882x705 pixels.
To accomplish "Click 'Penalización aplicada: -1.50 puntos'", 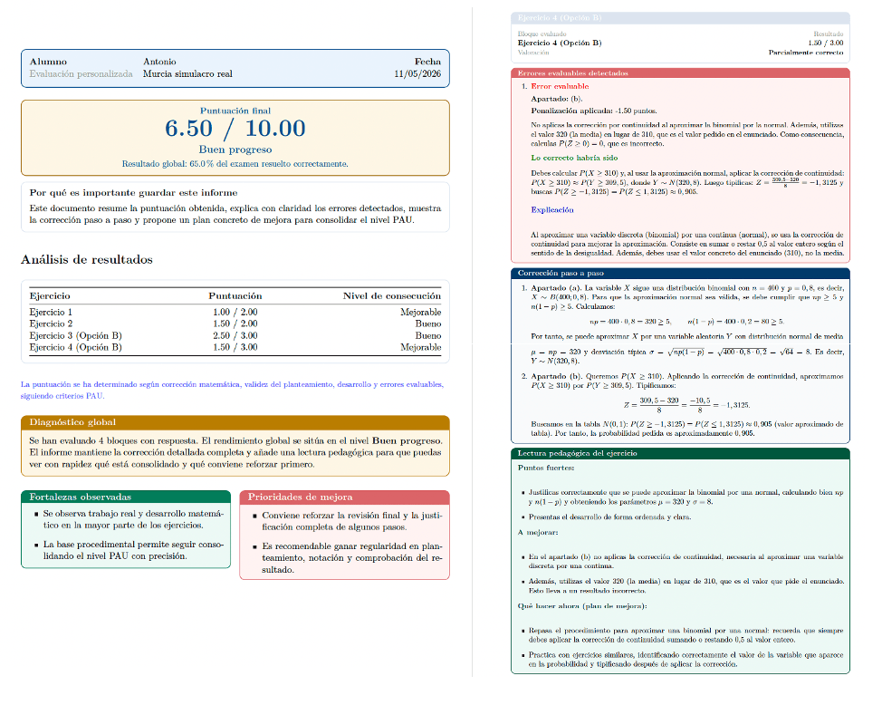I will click(x=594, y=111).
